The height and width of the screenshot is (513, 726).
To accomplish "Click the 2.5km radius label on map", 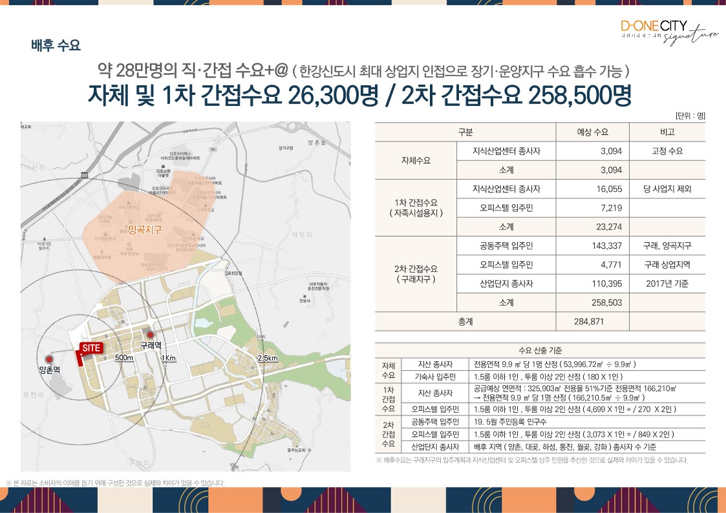I will click(x=267, y=358).
